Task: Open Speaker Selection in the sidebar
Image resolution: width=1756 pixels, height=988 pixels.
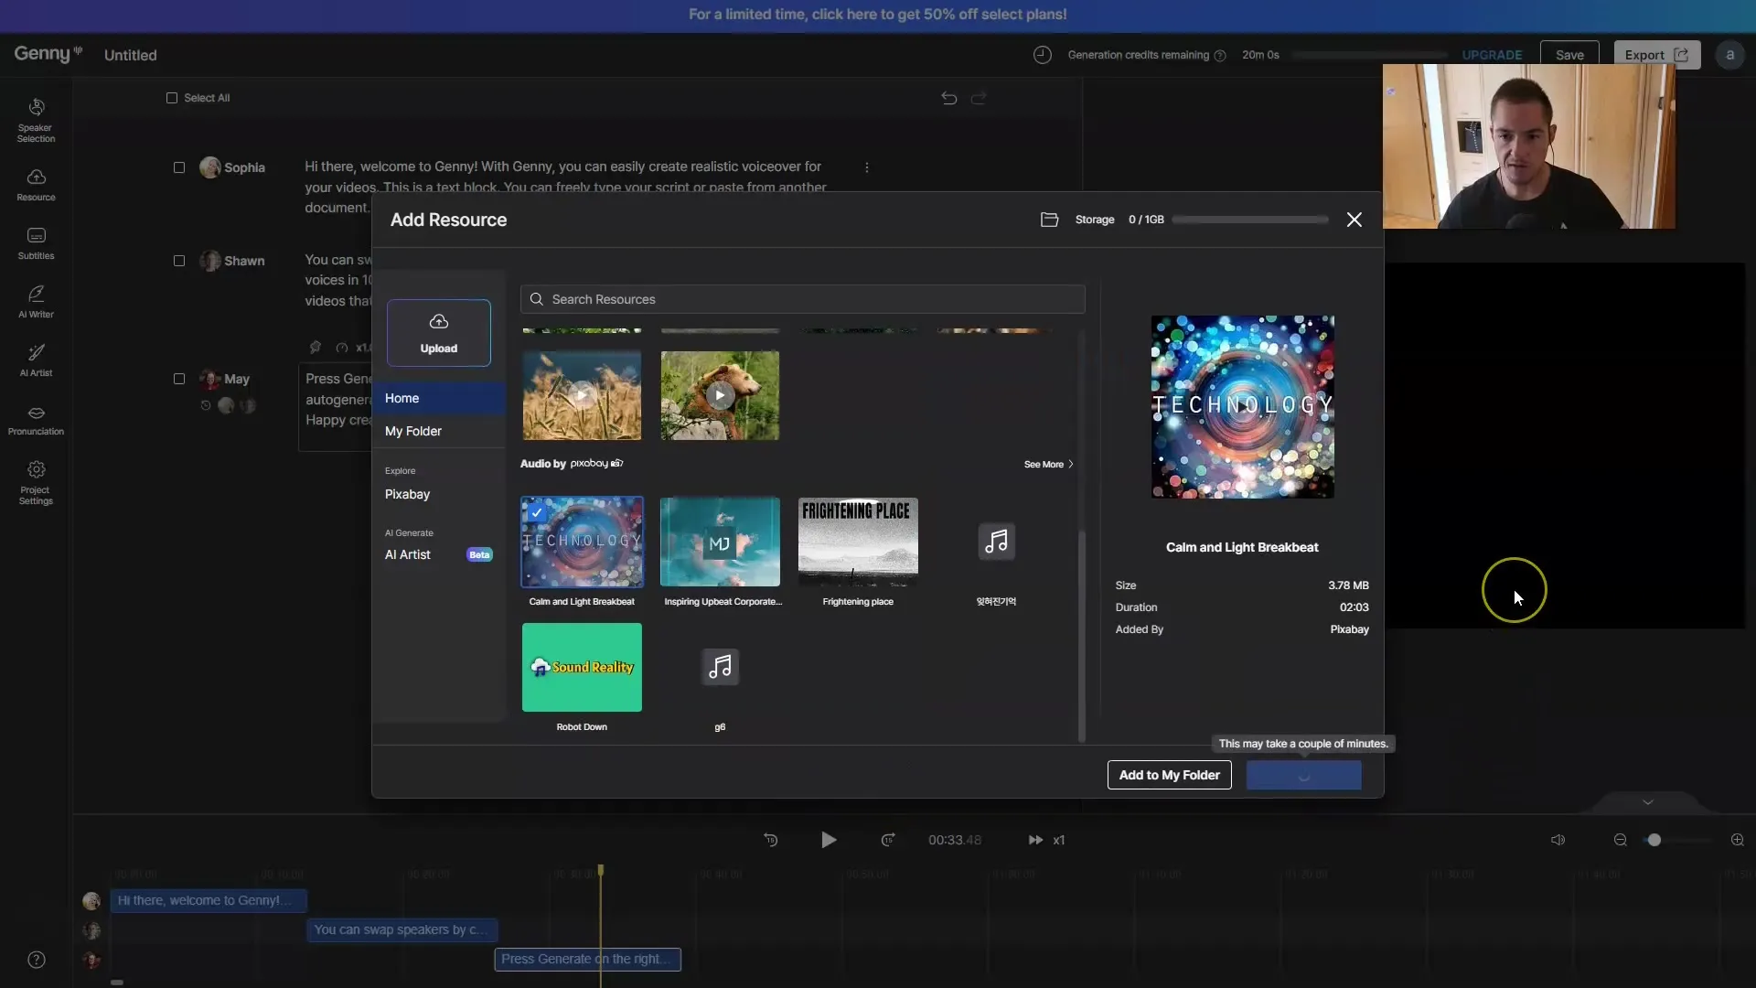Action: 36,120
